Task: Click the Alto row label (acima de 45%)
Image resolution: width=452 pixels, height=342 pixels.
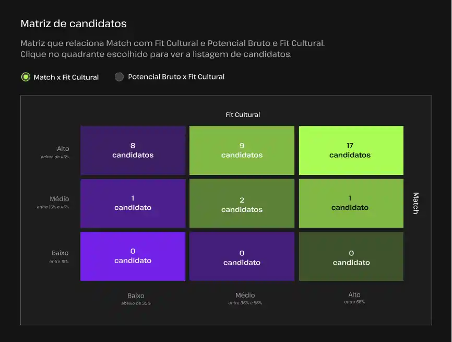Action: click(x=62, y=149)
